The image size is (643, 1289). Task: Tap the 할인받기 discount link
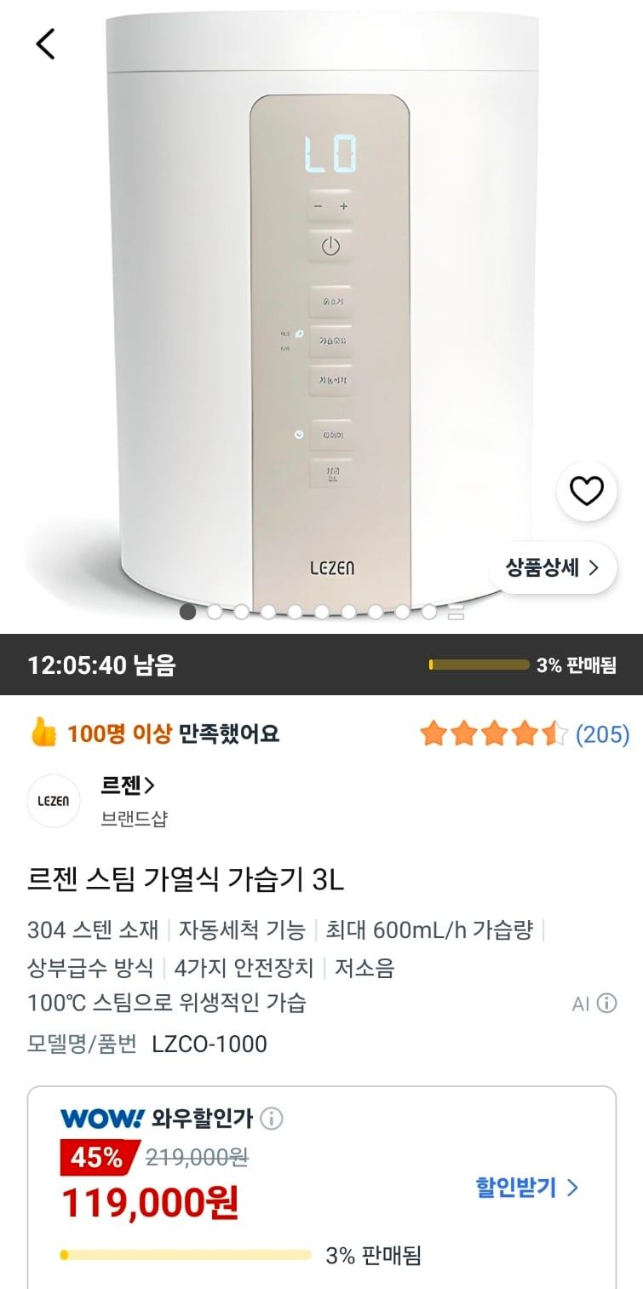pyautogui.click(x=526, y=1187)
